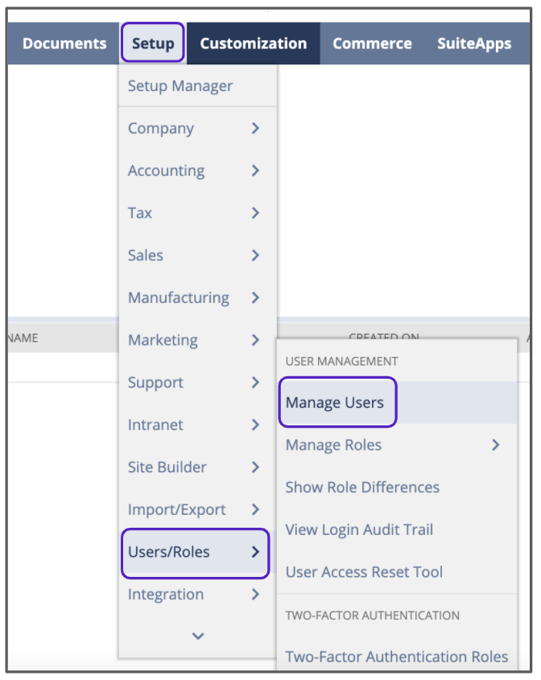Open View Login Audit Trail
This screenshot has height=680, width=541.
(359, 529)
